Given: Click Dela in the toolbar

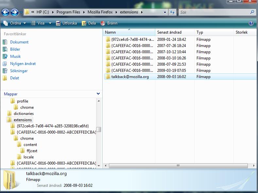Looking at the screenshot, I should click(89, 23).
